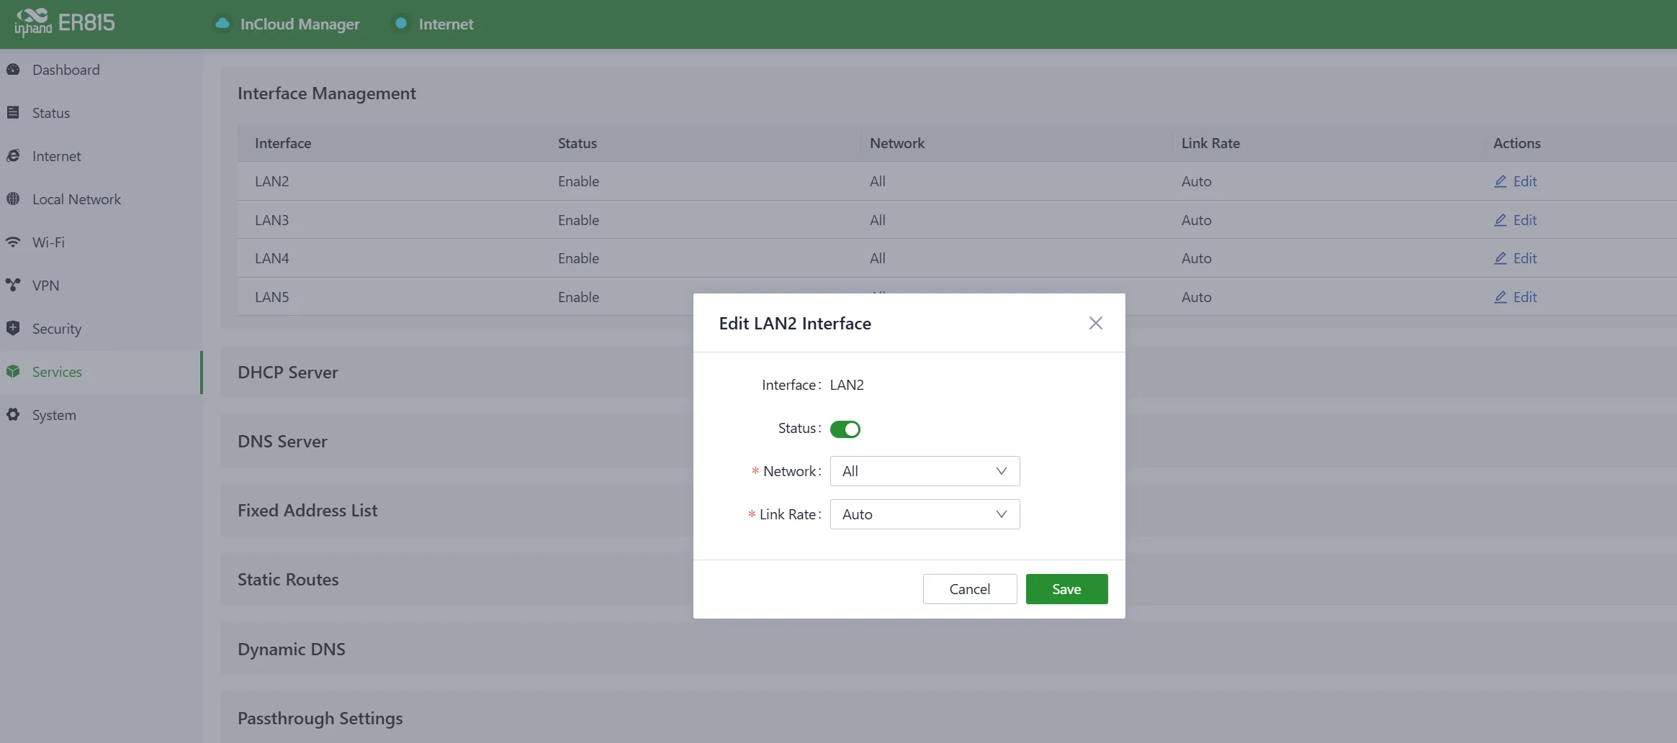Viewport: 1677px width, 743px height.
Task: Click the Security shield icon
Action: point(13,329)
